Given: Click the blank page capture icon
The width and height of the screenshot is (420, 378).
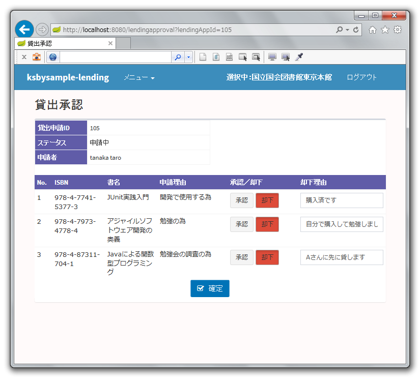Looking at the screenshot, I should click(x=203, y=57).
